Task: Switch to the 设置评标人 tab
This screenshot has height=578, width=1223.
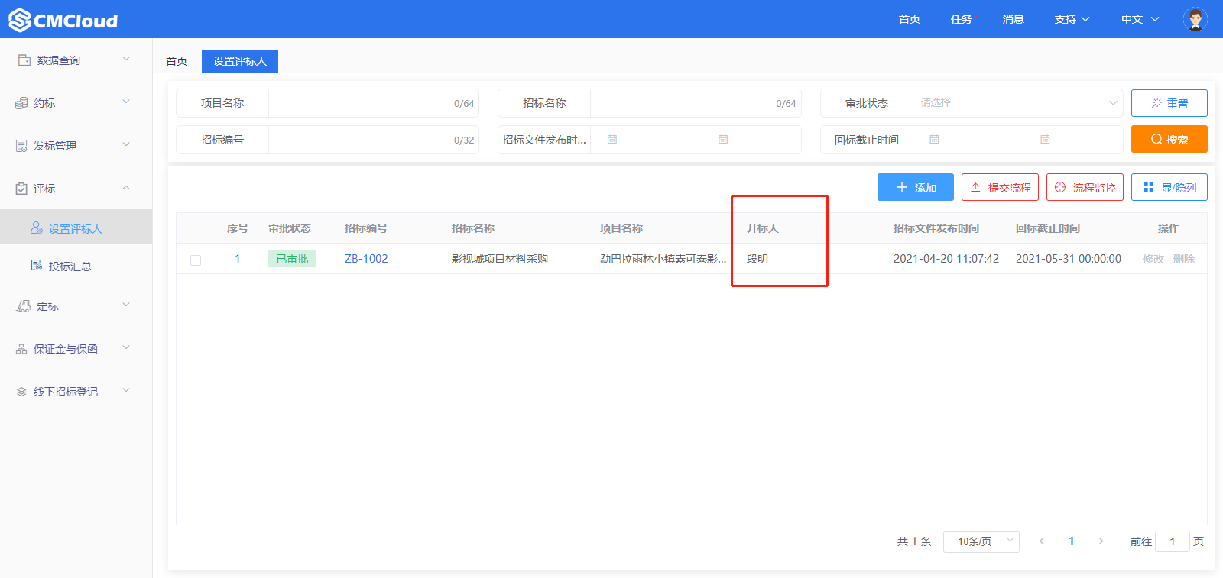Action: [x=240, y=61]
